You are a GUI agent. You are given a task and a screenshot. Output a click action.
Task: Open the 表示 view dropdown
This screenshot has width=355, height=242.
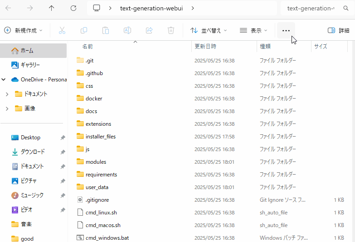pyautogui.click(x=253, y=30)
